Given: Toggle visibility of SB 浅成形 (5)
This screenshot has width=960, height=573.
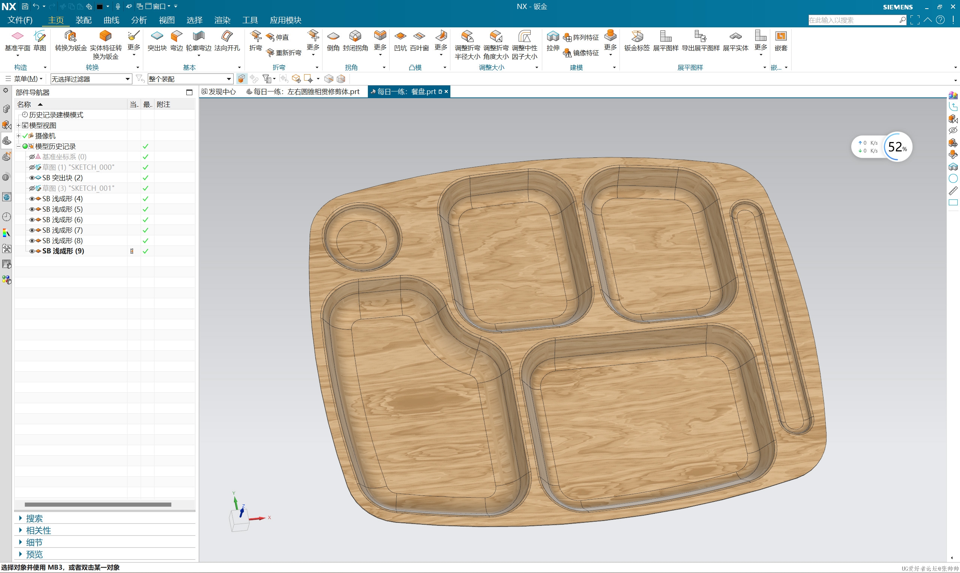Looking at the screenshot, I should [x=31, y=209].
